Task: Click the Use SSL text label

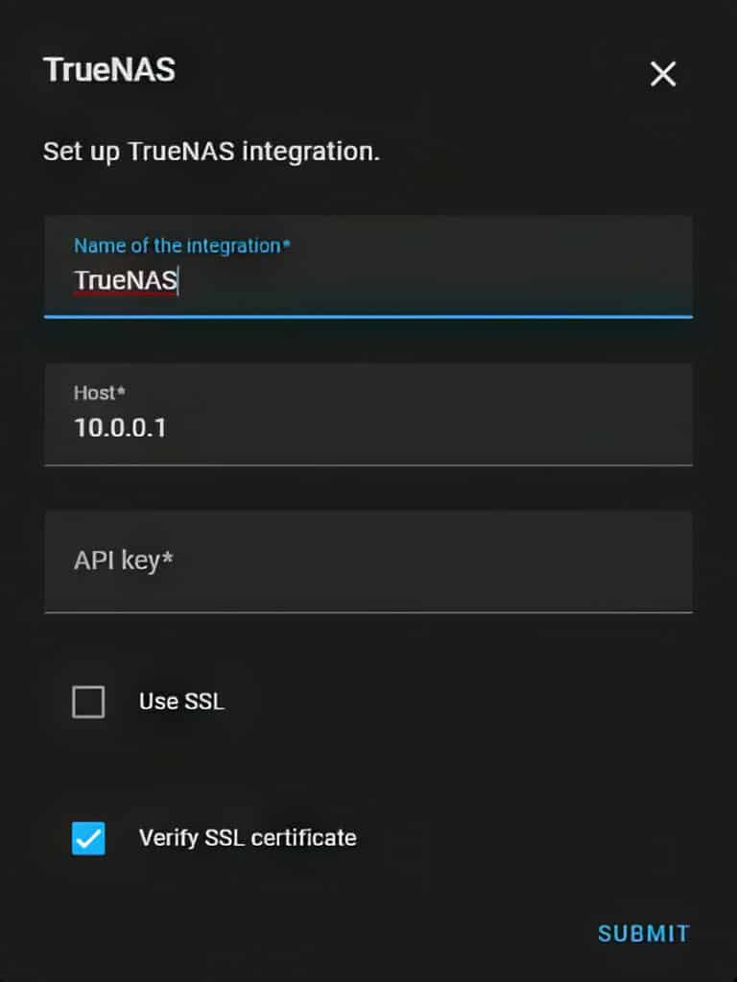Action: point(181,702)
